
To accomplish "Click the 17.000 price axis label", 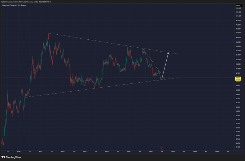I will click(238, 60).
